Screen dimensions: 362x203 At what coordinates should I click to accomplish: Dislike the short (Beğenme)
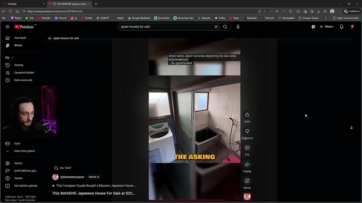pos(247,131)
